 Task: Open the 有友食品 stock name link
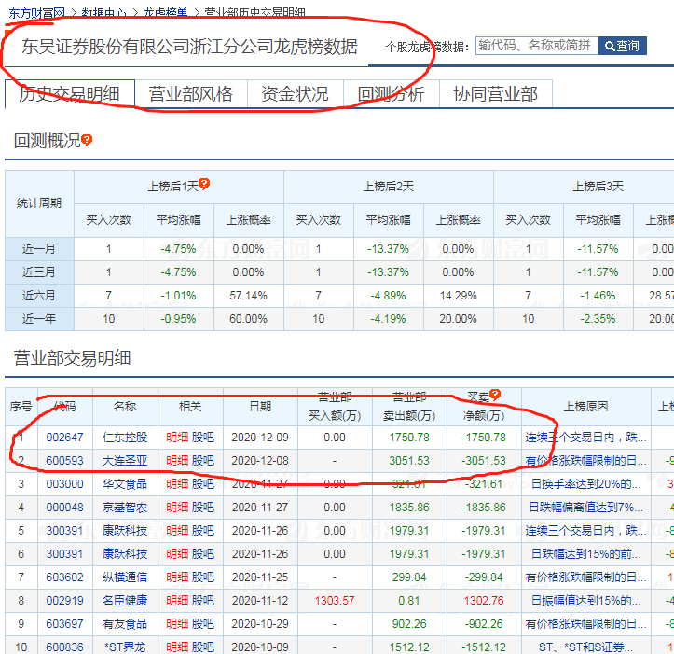[x=125, y=623]
